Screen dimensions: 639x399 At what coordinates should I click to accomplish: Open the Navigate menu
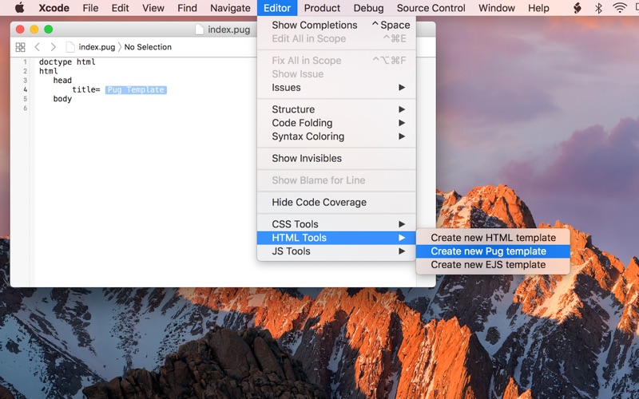230,8
